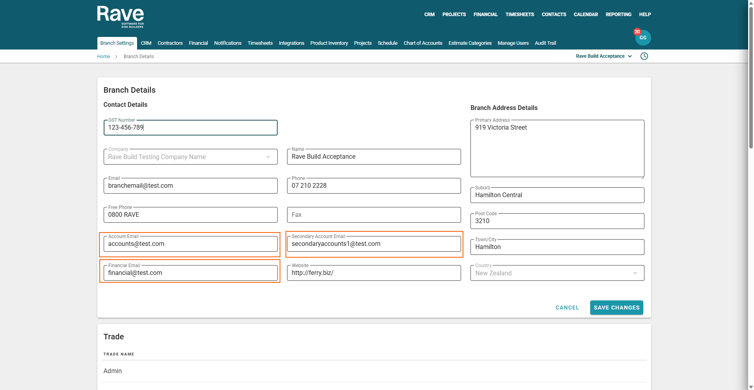Focus the Secondary Account Email field

(373, 244)
